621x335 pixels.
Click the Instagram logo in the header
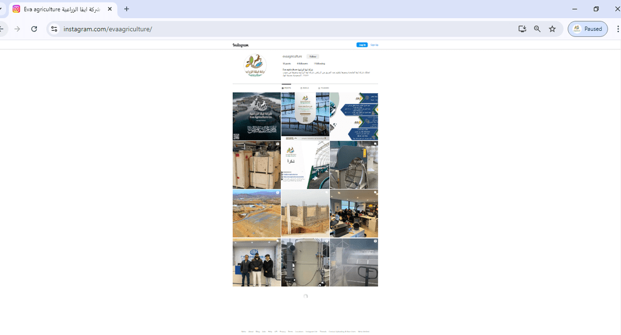(x=240, y=45)
